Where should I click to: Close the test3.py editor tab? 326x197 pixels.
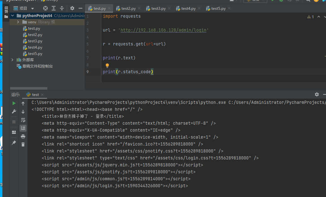(169, 8)
